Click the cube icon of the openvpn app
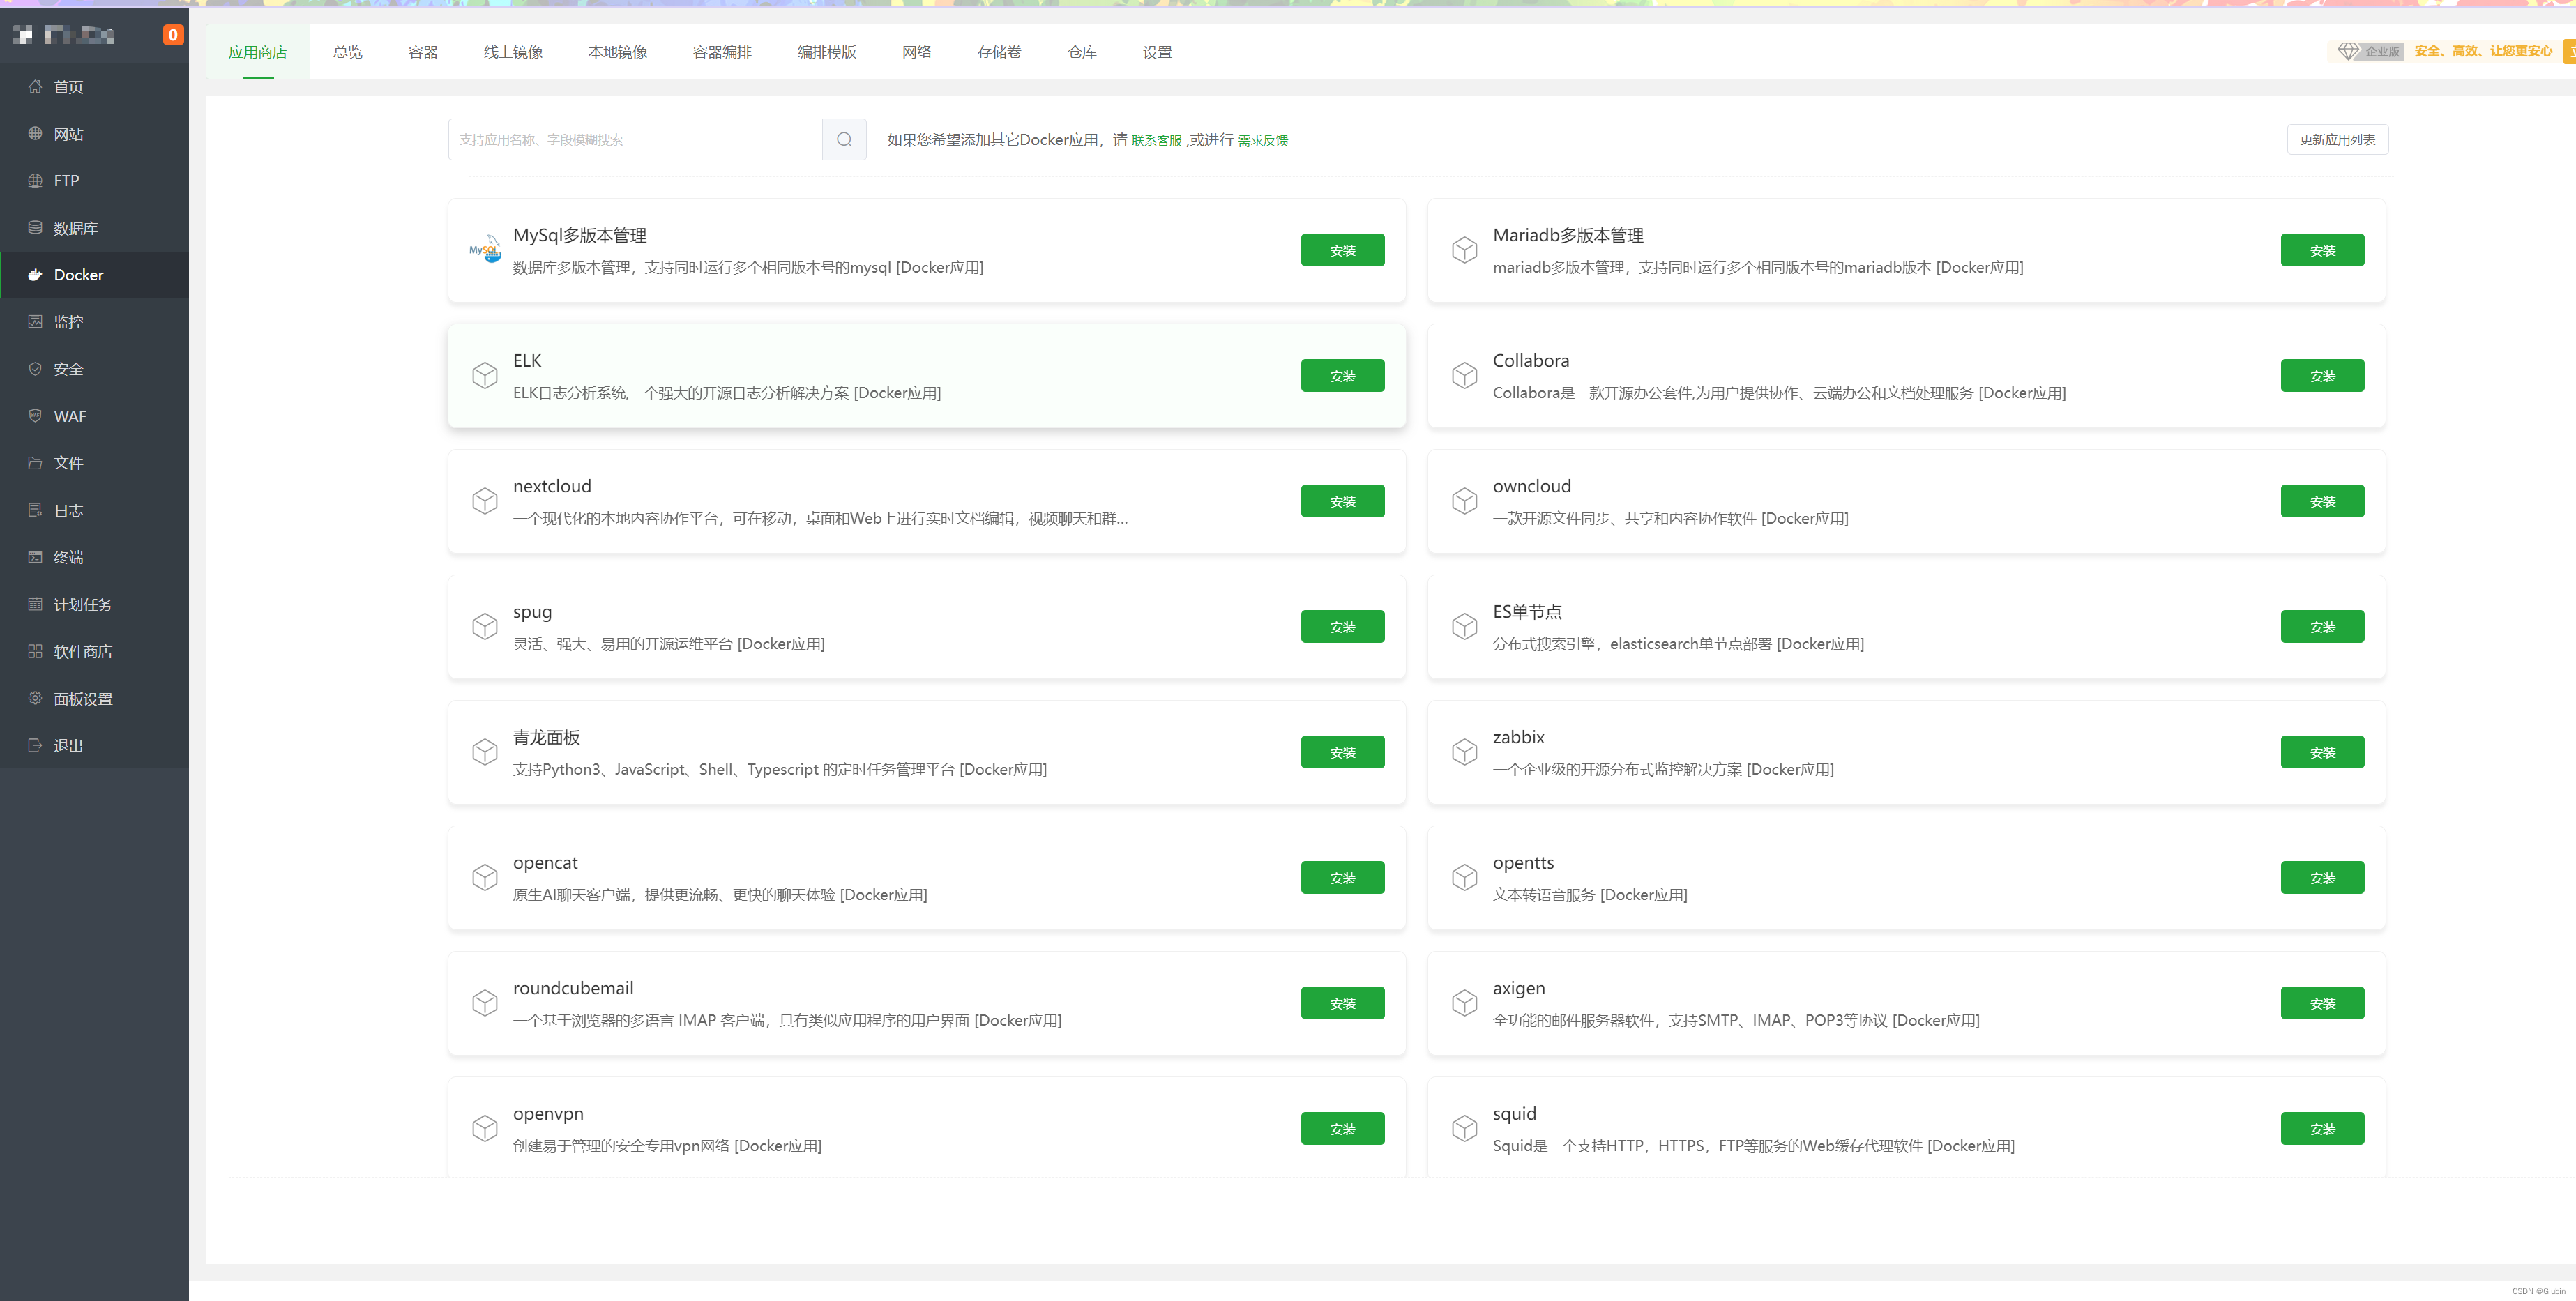The width and height of the screenshot is (2576, 1301). click(485, 1129)
